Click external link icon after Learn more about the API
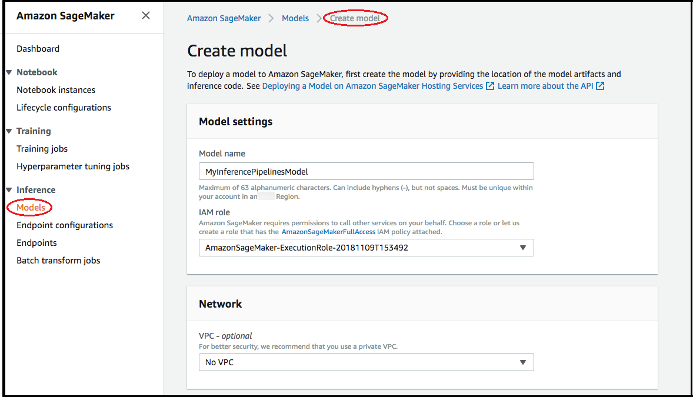This screenshot has width=693, height=397. coord(600,86)
